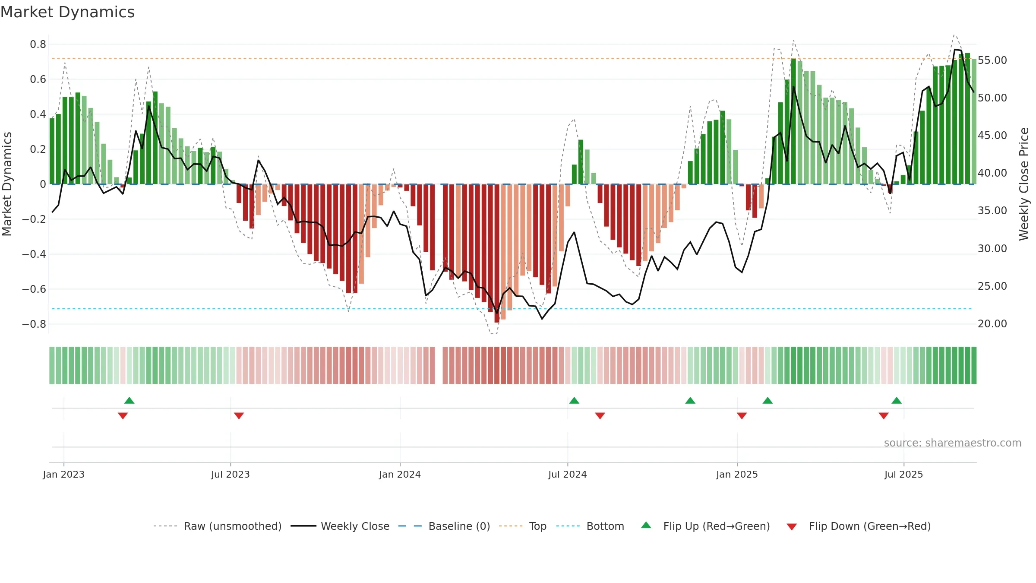
Task: Click the source: sharemaestro.com text
Action: tap(953, 443)
